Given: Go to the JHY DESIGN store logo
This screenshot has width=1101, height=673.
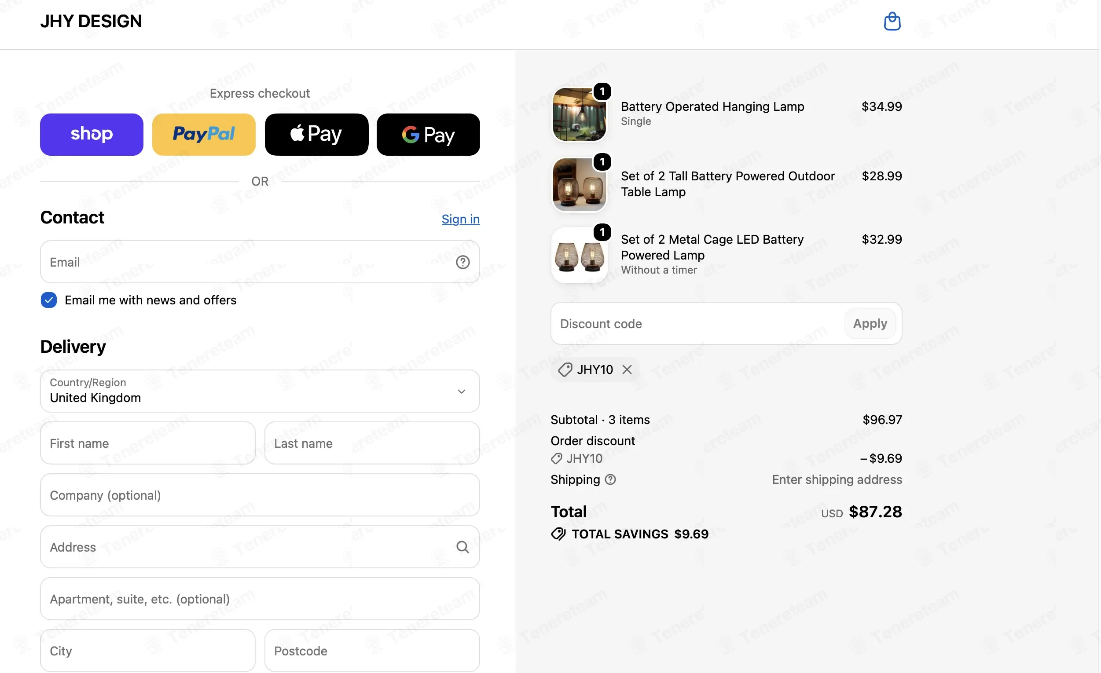Looking at the screenshot, I should (x=91, y=22).
